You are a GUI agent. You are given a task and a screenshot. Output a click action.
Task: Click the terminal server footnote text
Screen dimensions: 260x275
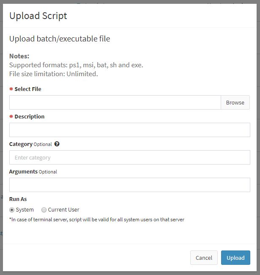97,220
